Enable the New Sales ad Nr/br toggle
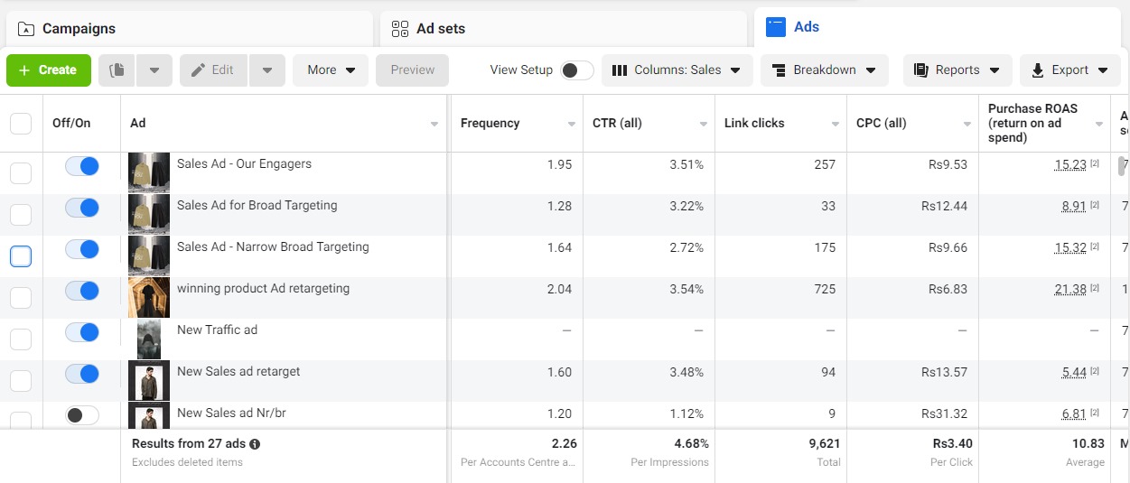Image resolution: width=1130 pixels, height=483 pixels. pos(82,414)
